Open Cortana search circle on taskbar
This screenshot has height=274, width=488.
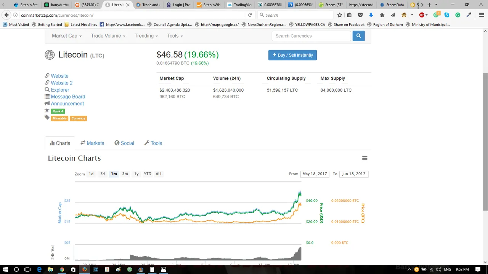[16, 269]
